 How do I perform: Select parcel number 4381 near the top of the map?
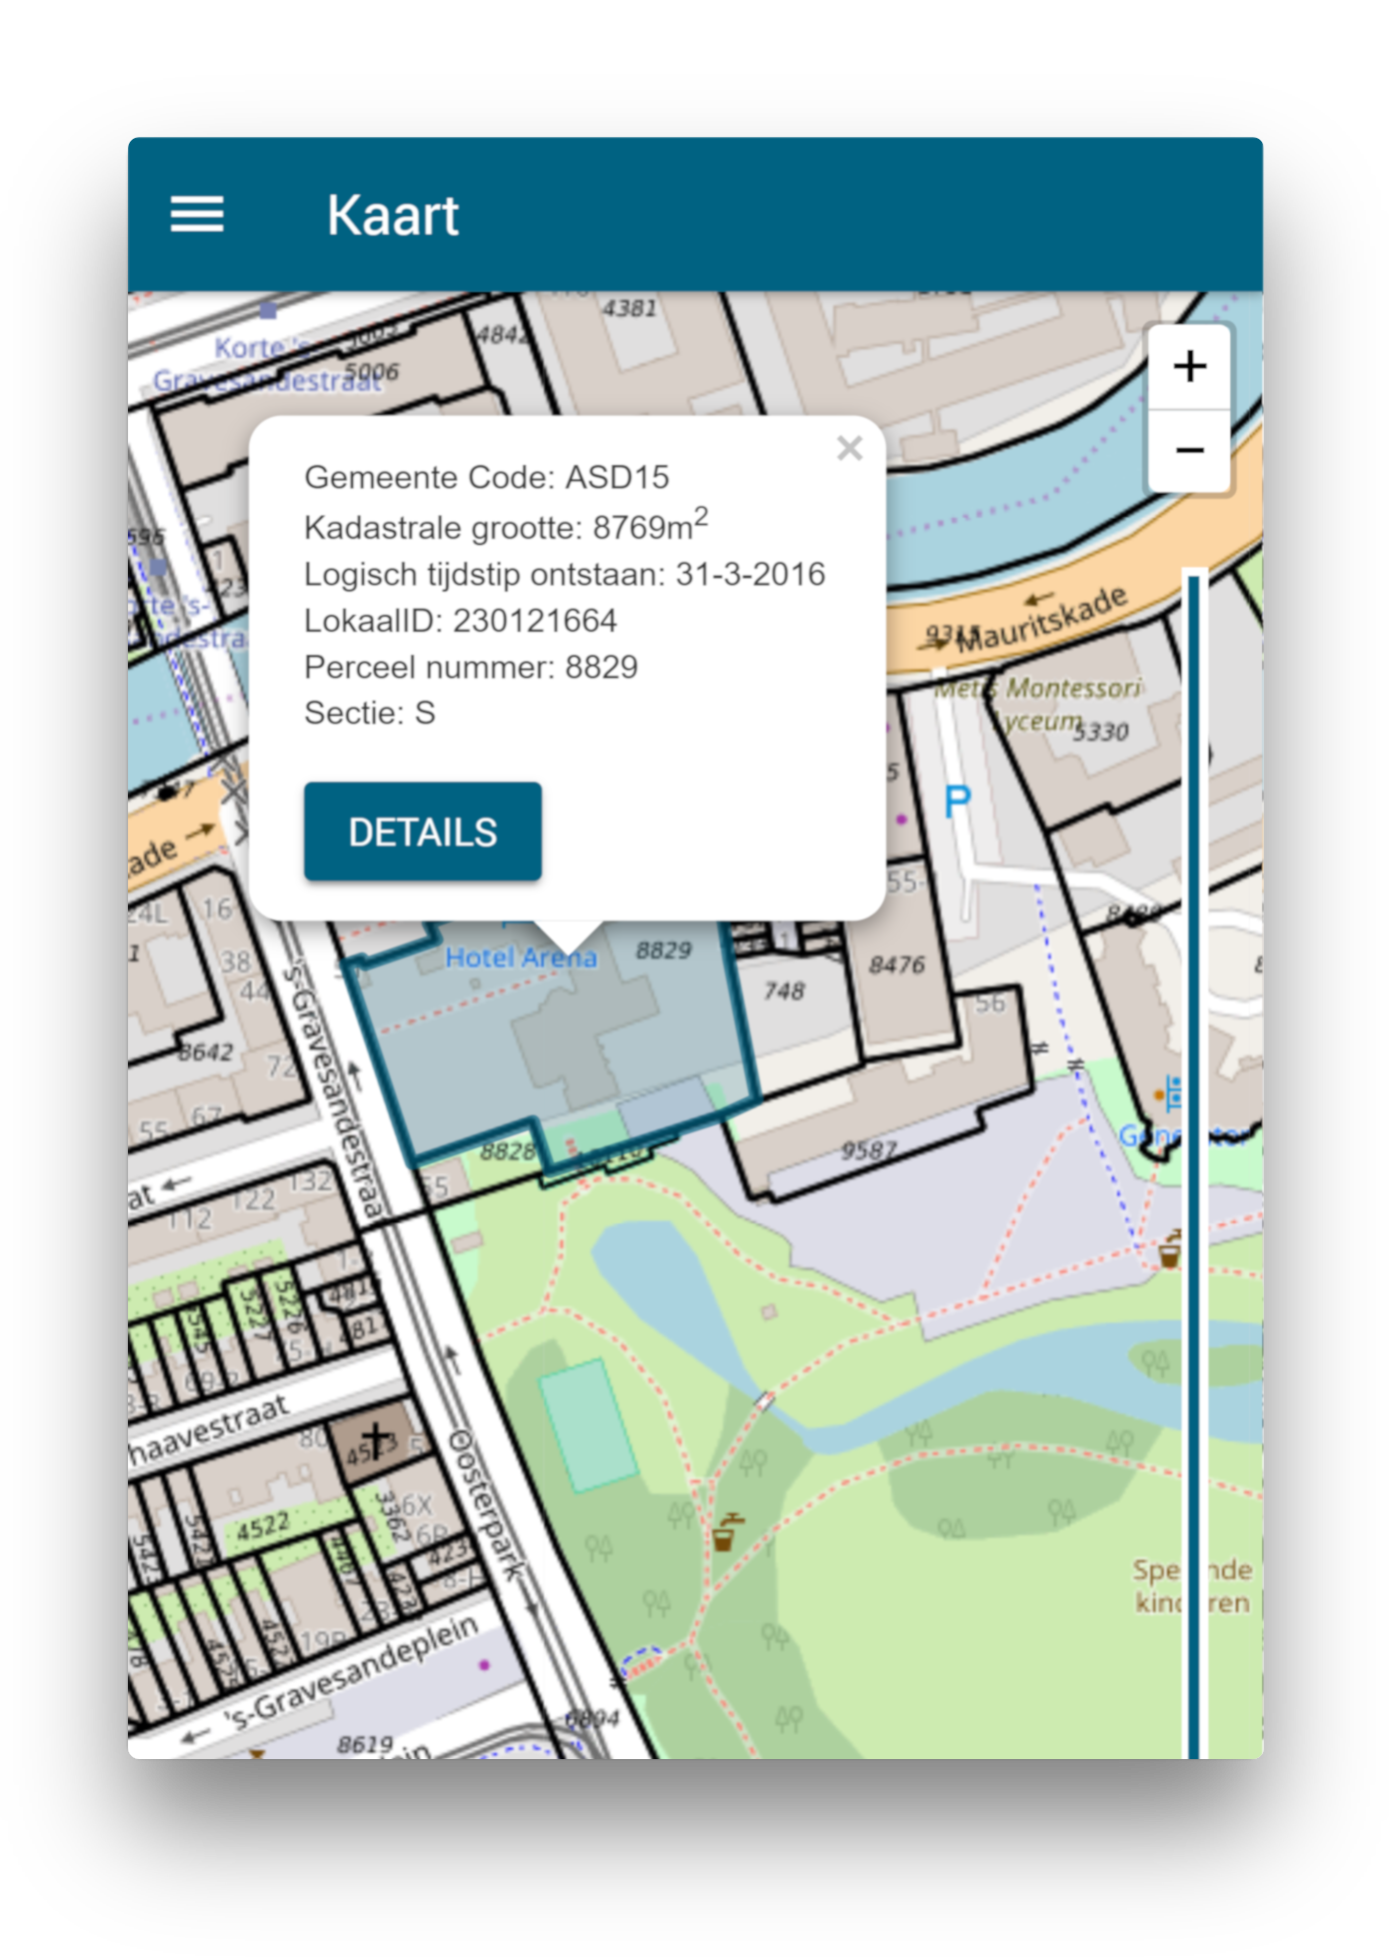(x=630, y=309)
